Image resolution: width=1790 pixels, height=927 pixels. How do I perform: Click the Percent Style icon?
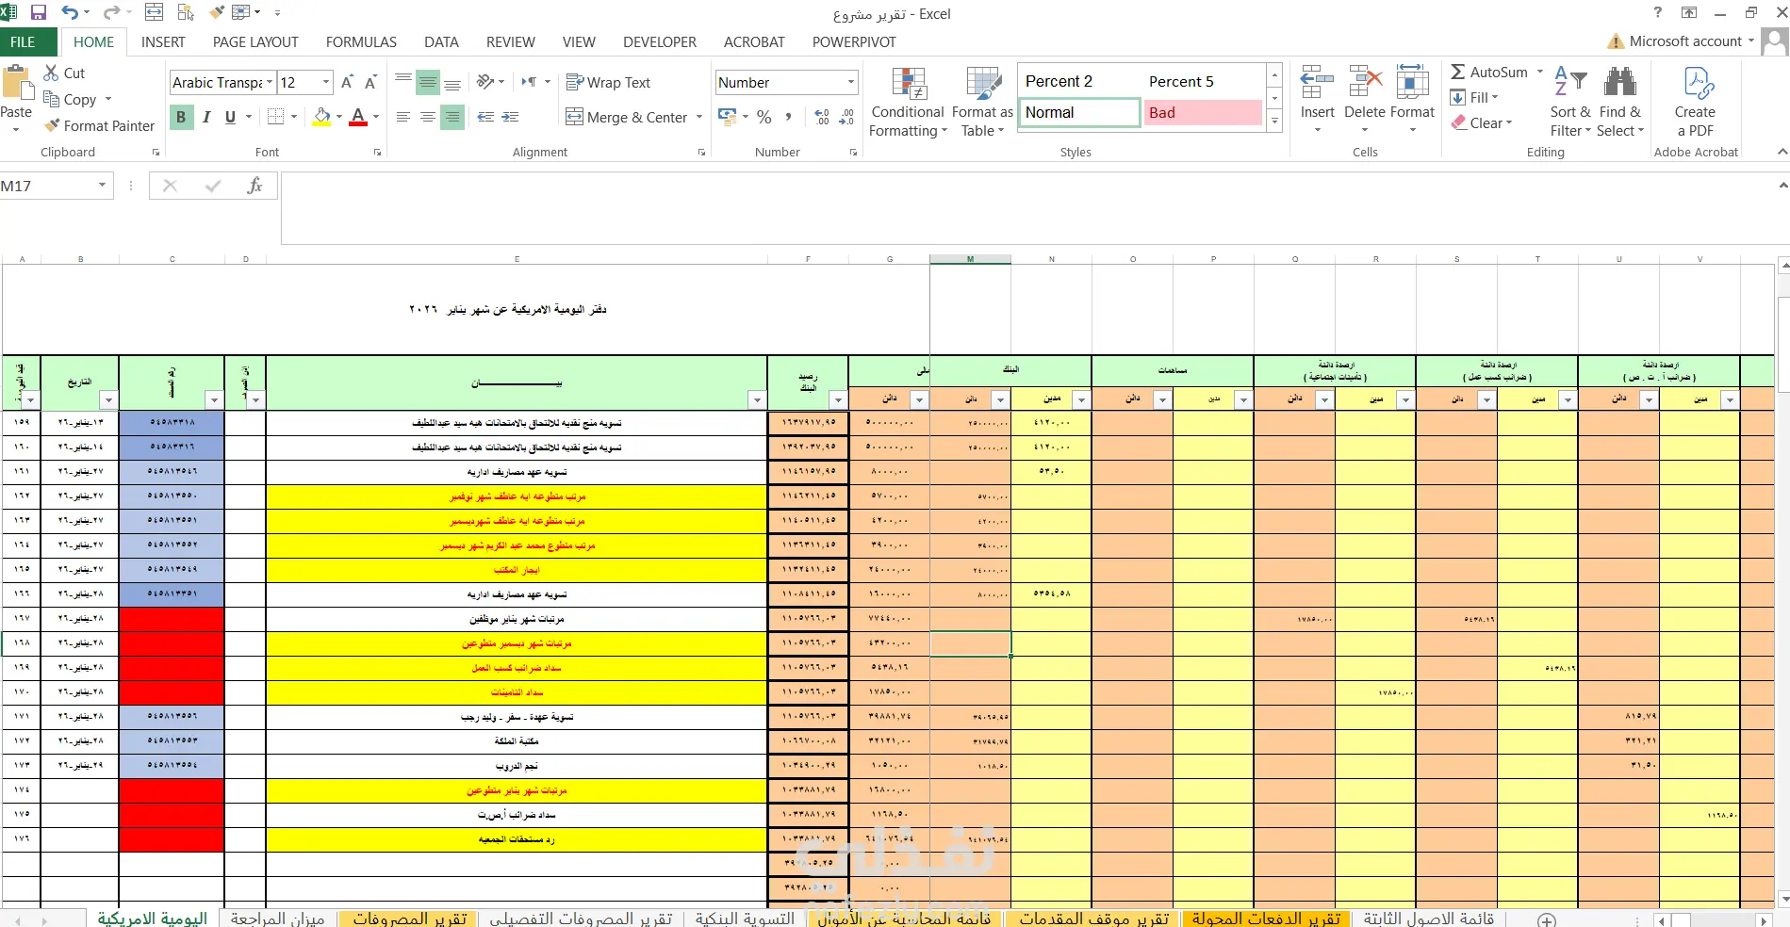coord(764,117)
